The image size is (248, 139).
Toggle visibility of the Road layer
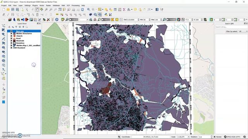(x=11, y=38)
